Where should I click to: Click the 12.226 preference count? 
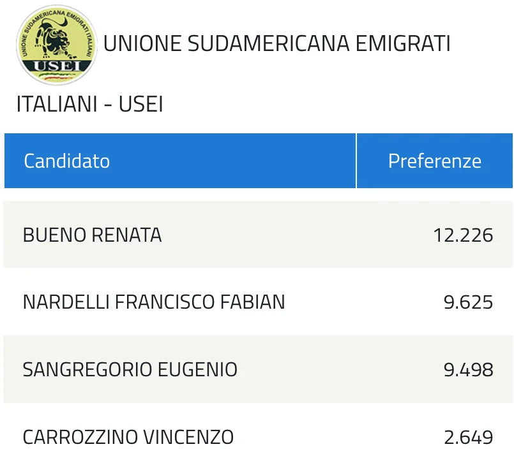(463, 235)
